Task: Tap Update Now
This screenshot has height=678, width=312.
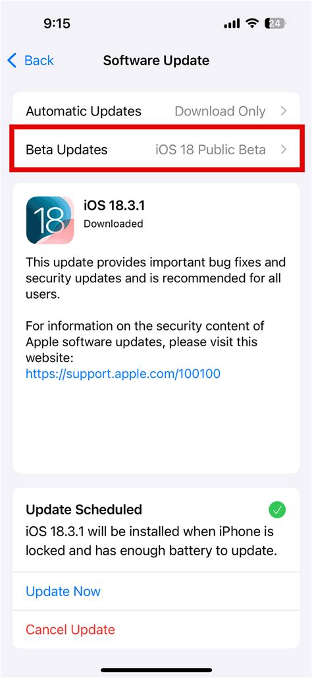Action: click(x=63, y=591)
